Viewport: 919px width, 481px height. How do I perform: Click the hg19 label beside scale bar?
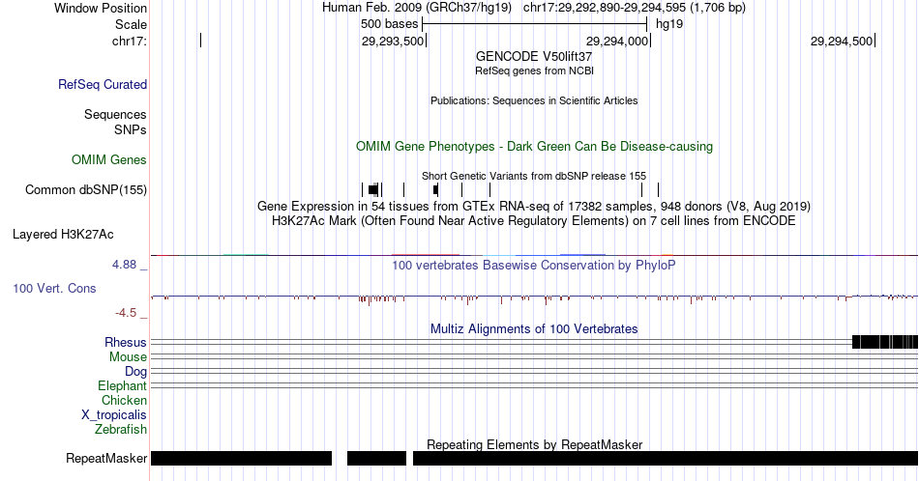coord(669,24)
